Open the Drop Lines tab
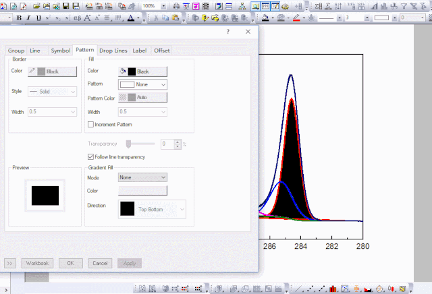Screen dimensions: 432x294 point(113,51)
